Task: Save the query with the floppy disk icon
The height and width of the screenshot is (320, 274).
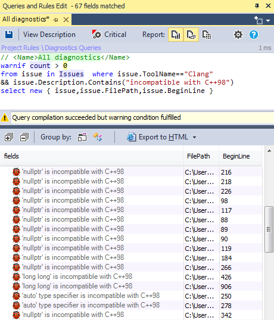Action: click(9, 35)
